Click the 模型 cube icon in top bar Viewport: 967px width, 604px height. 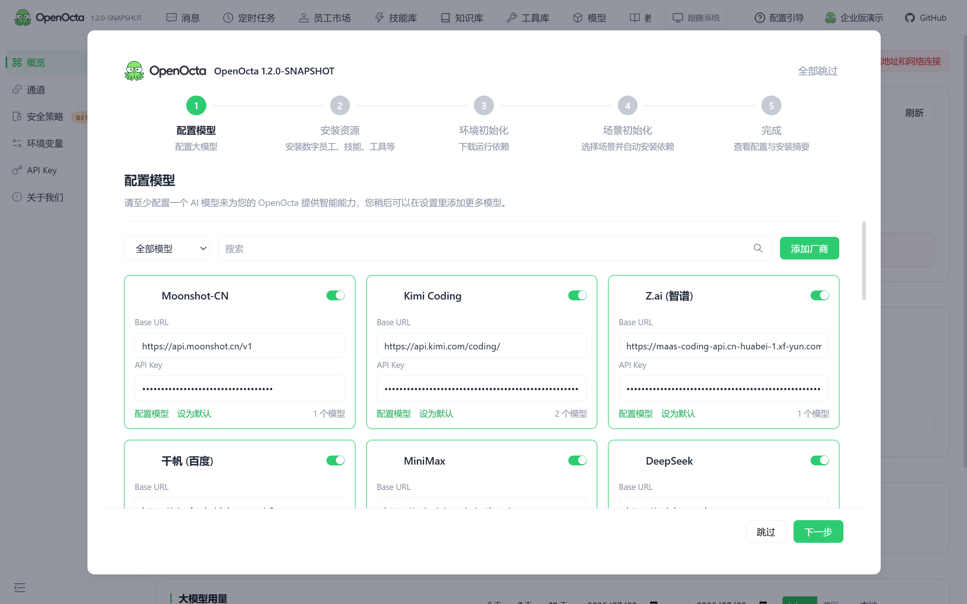point(577,18)
